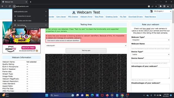
Task: Open the Download Drivers link
Action: (135, 17)
